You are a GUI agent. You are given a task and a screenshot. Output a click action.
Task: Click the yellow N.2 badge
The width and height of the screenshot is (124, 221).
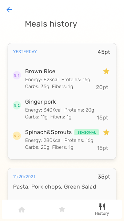pos(17,136)
